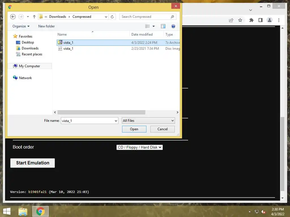Click Chrome taskbar icon

(40, 211)
